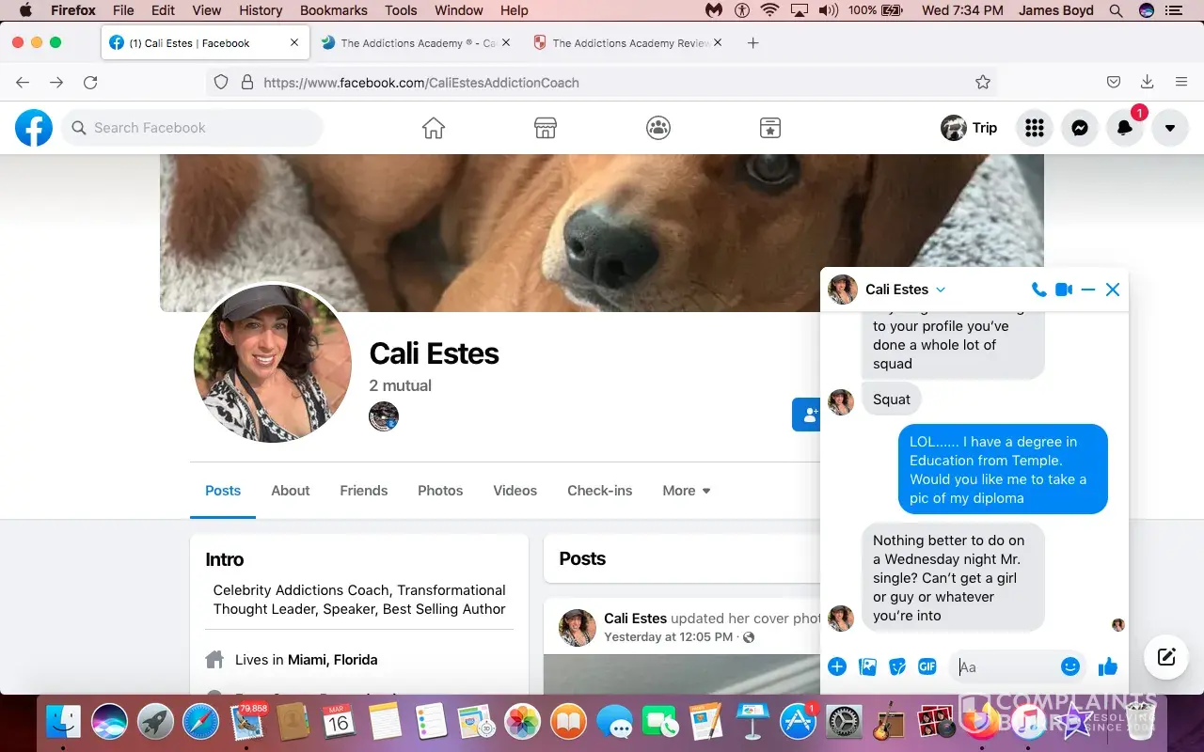Image resolution: width=1204 pixels, height=752 pixels.
Task: Open Firefox downloads panel
Action: [x=1148, y=83]
